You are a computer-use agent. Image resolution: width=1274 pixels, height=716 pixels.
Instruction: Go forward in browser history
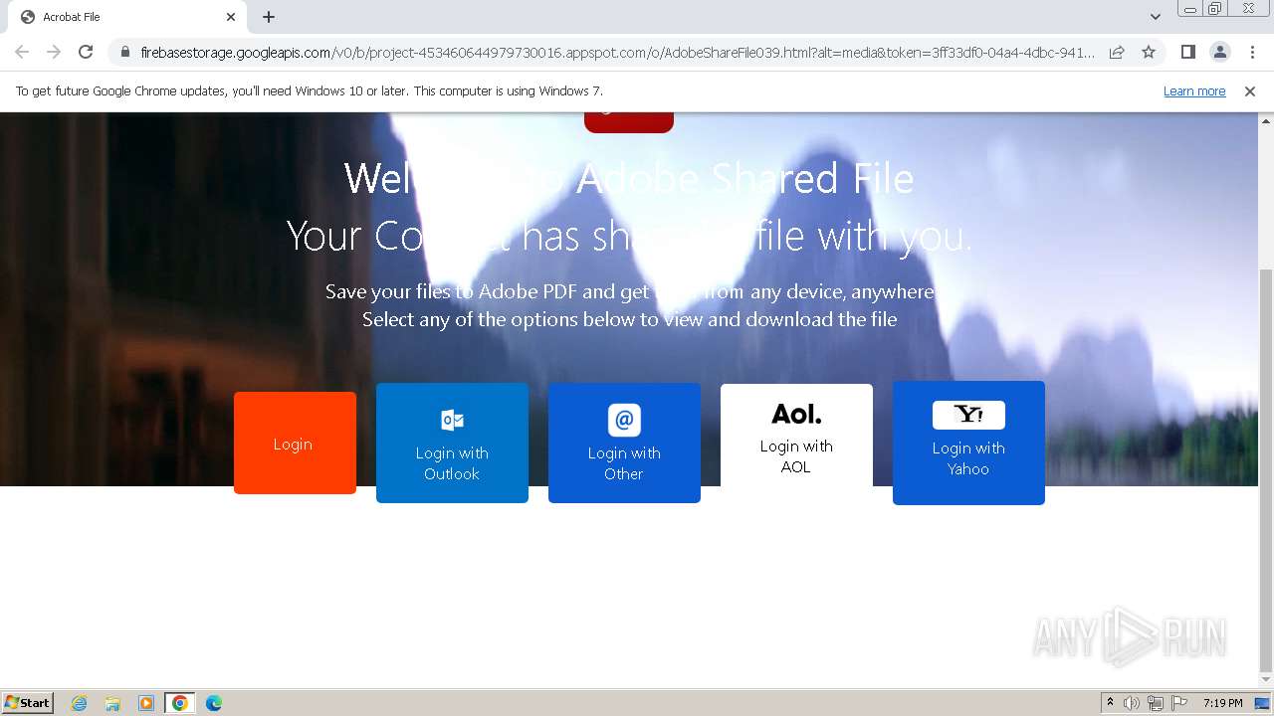click(54, 52)
